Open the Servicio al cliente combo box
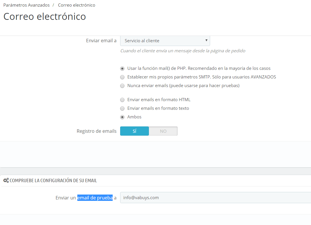This screenshot has height=225, width=311. [x=165, y=41]
